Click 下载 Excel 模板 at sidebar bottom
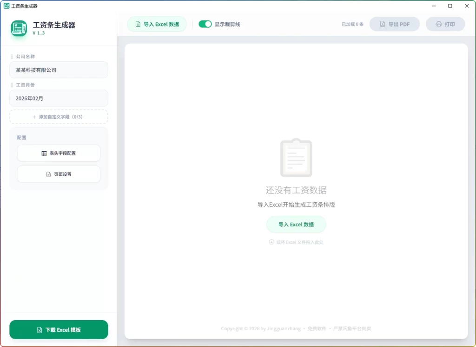This screenshot has height=347, width=476. [59, 329]
